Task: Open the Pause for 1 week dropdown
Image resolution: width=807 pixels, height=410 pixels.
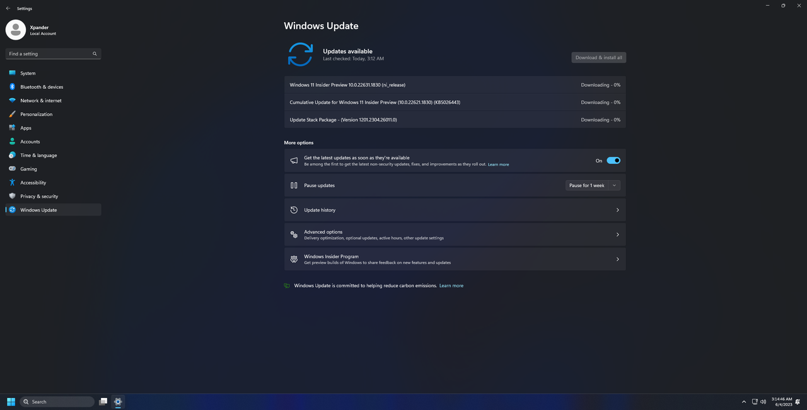Action: 593,185
